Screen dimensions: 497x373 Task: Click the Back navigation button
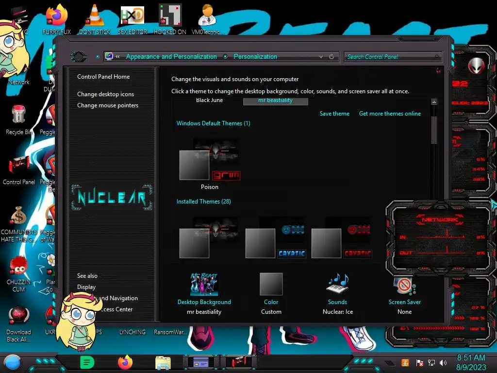click(x=78, y=56)
